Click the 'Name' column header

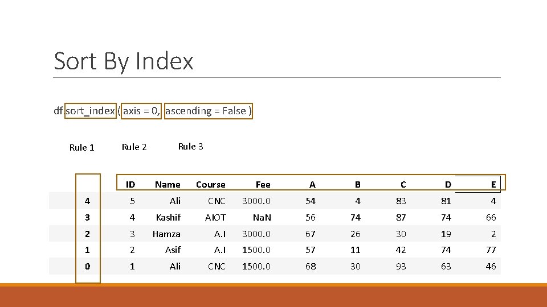pos(168,184)
